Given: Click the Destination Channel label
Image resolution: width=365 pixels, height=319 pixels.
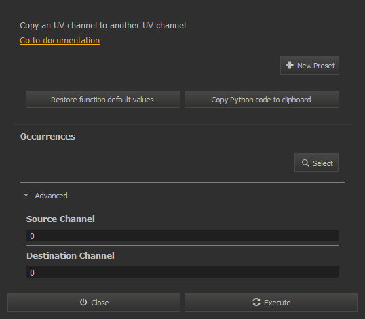Looking at the screenshot, I should tap(71, 255).
